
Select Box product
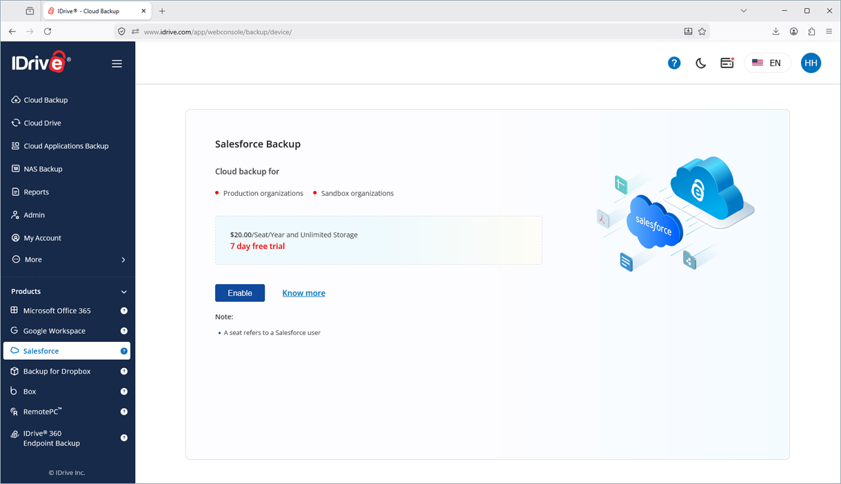tap(30, 391)
